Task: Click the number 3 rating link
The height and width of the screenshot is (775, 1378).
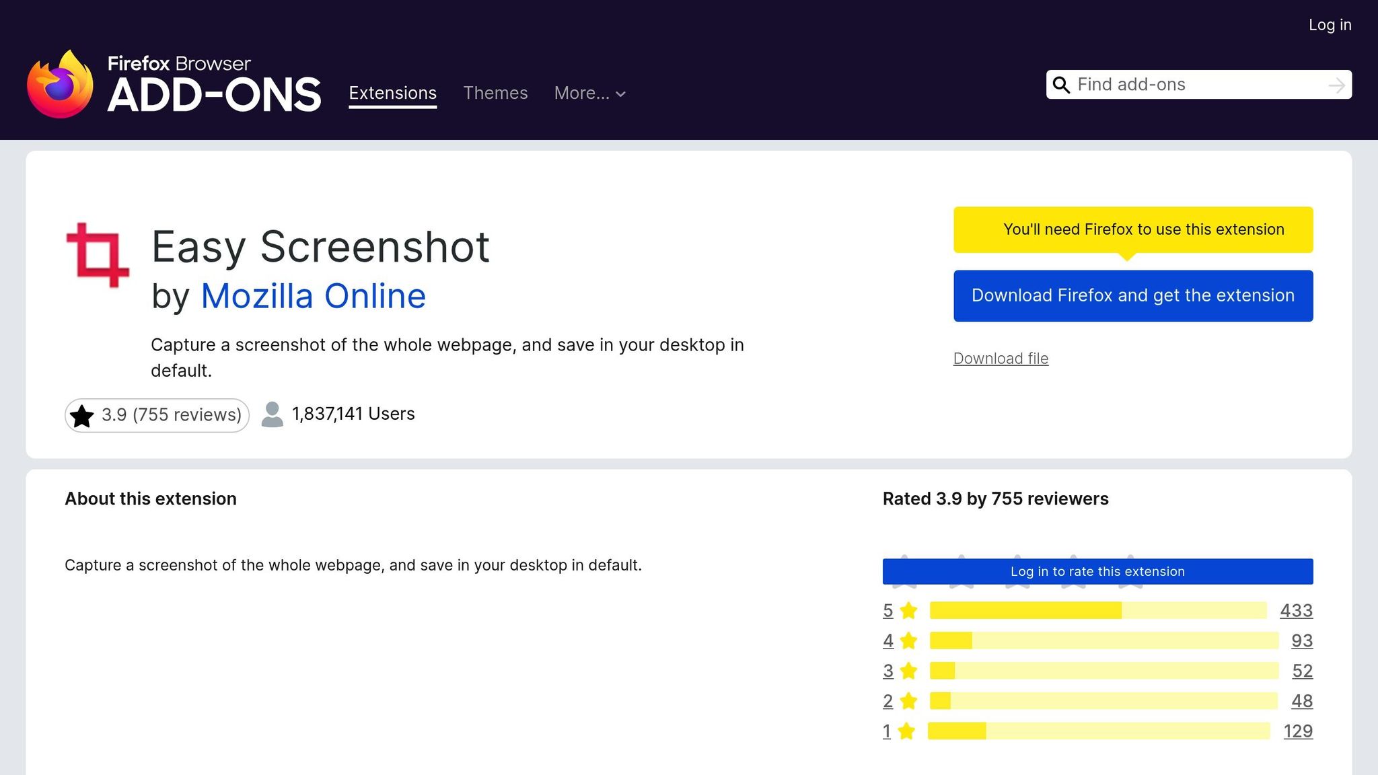Action: [888, 671]
